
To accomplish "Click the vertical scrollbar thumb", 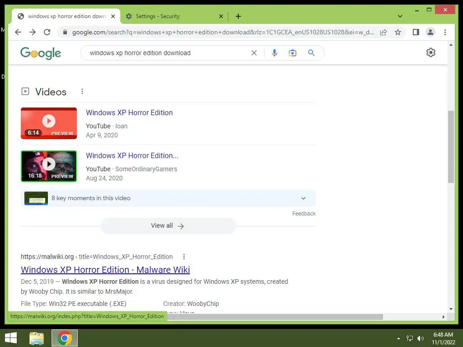I will pyautogui.click(x=451, y=147).
